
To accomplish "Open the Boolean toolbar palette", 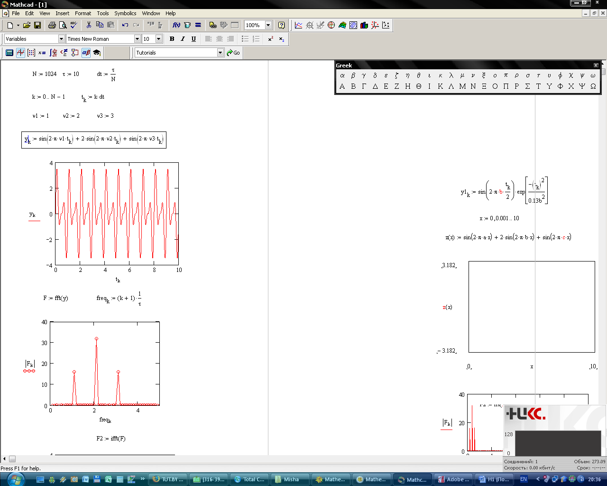I will 64,53.
